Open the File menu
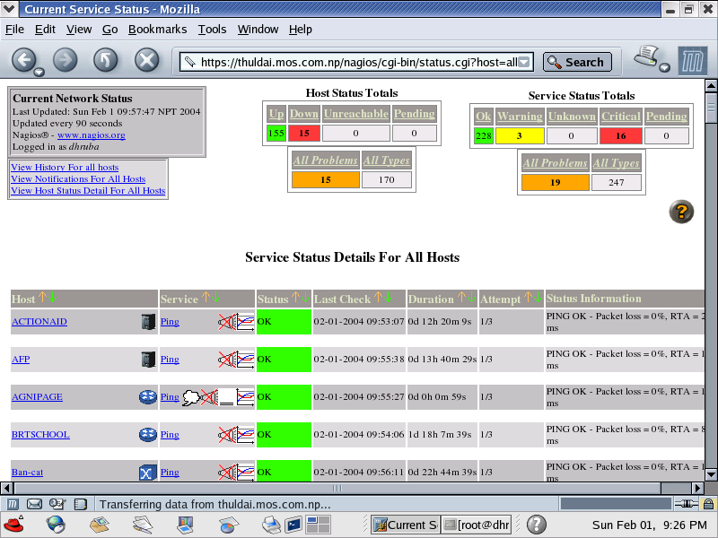 pos(14,30)
